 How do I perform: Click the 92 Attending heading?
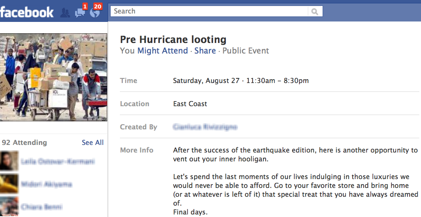24,142
